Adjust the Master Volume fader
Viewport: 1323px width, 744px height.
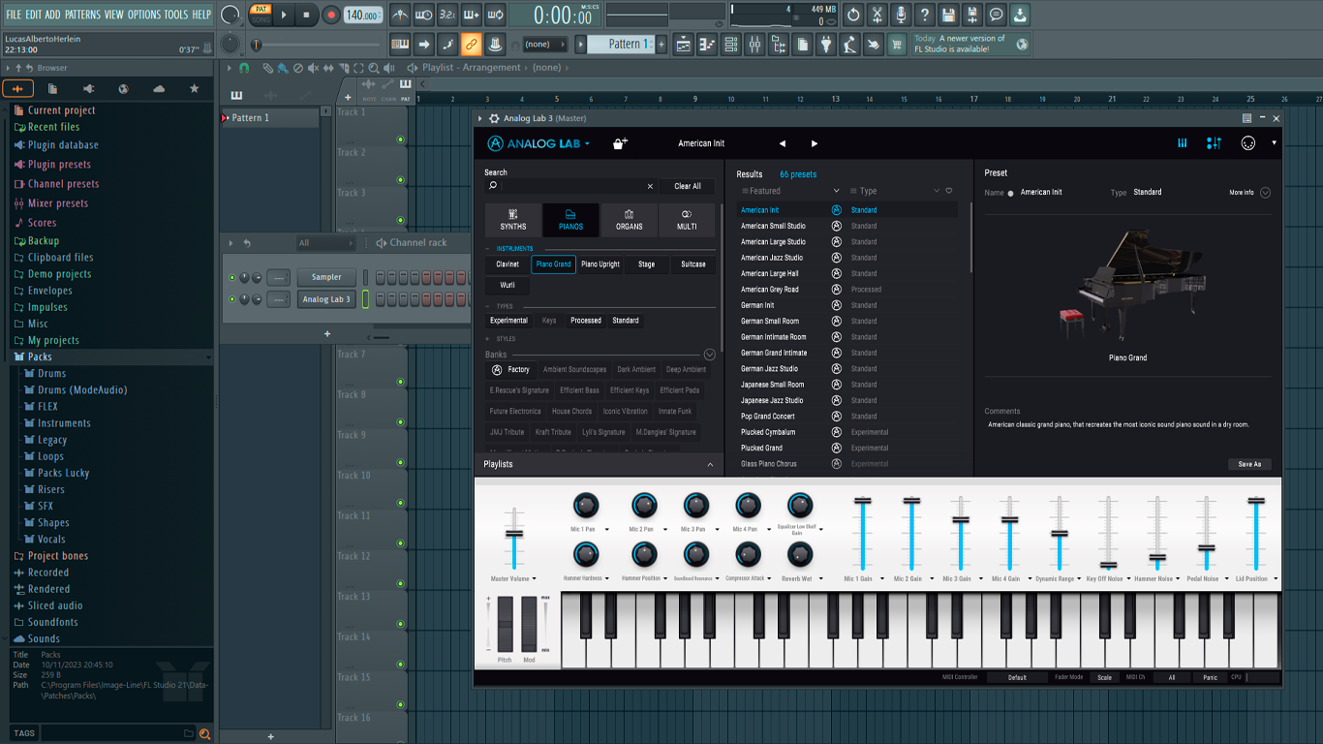(x=514, y=534)
